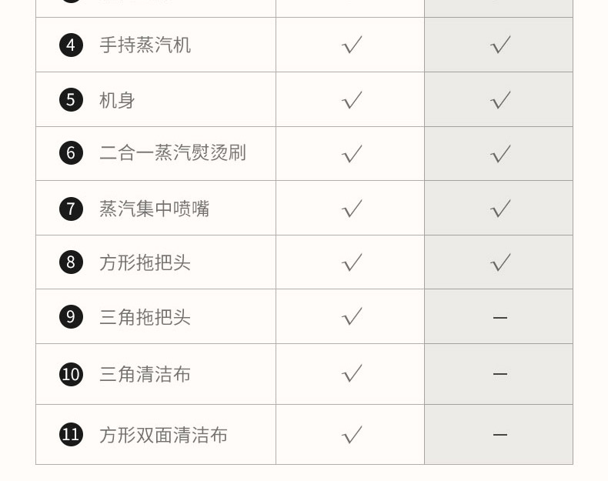The width and height of the screenshot is (608, 481).
Task: Click white-column checkmark for 三角拖把头
Action: [x=352, y=317]
